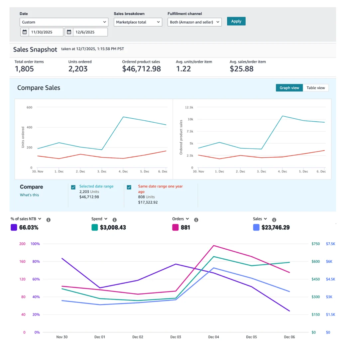Uncheck the Selected date range checkbox
The image size is (343, 359).
click(x=73, y=187)
